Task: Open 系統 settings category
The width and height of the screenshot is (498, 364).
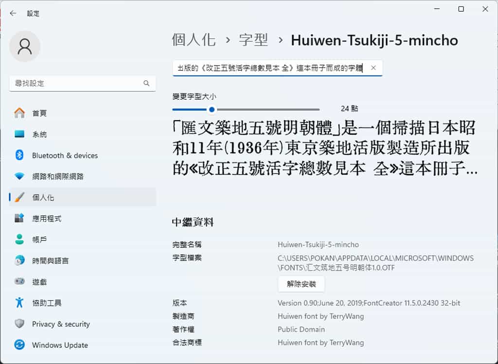Action: (x=83, y=134)
